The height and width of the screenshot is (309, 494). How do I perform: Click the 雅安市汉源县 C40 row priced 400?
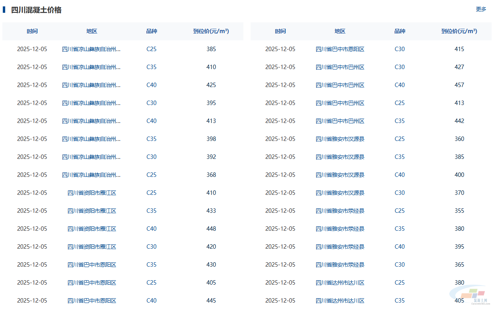pos(340,175)
